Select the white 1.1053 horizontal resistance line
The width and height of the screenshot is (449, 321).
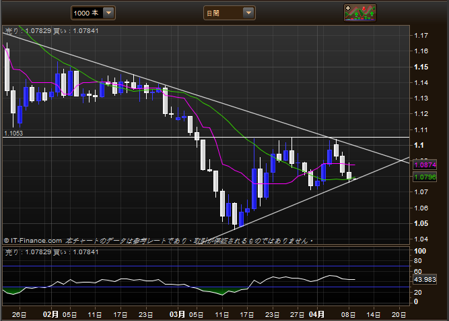206,138
